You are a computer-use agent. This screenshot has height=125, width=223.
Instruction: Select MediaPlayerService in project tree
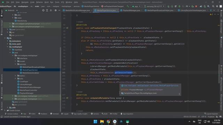tap(30, 70)
